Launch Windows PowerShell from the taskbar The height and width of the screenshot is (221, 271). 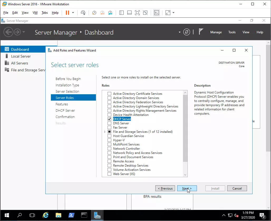click(x=71, y=215)
